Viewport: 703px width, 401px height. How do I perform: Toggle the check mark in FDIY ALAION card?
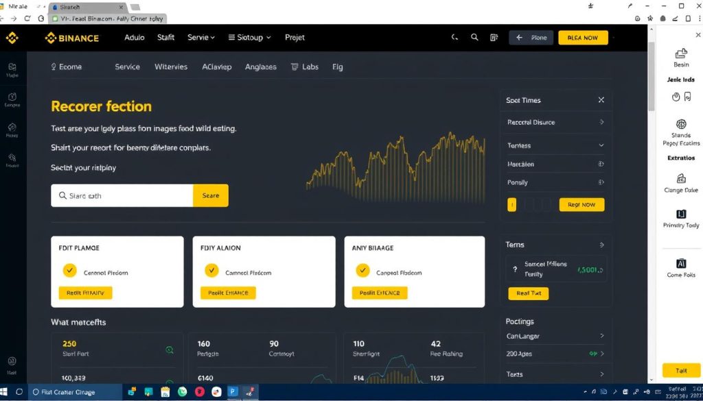(x=211, y=270)
